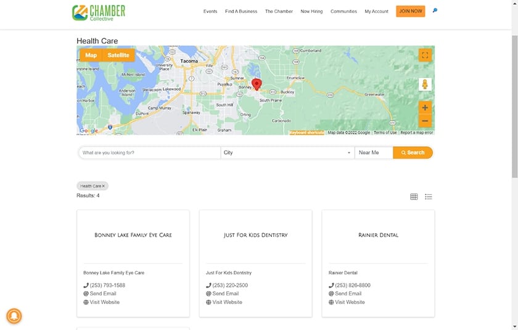
Task: Zoom out on the map
Action: (x=425, y=121)
